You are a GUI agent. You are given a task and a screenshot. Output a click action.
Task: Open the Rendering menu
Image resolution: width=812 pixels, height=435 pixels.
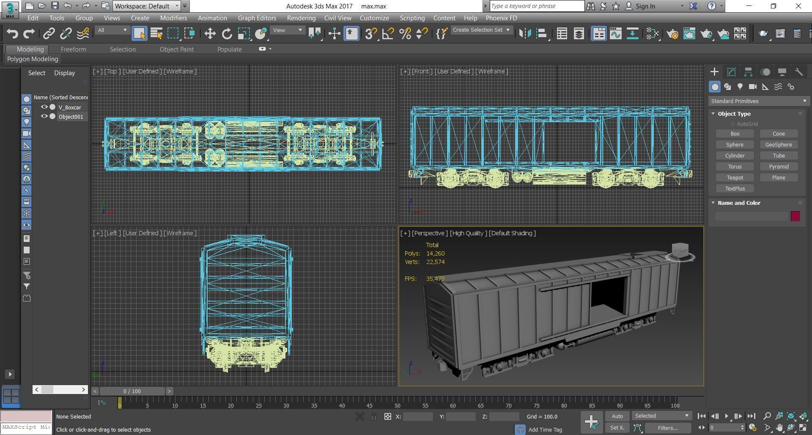pyautogui.click(x=301, y=18)
